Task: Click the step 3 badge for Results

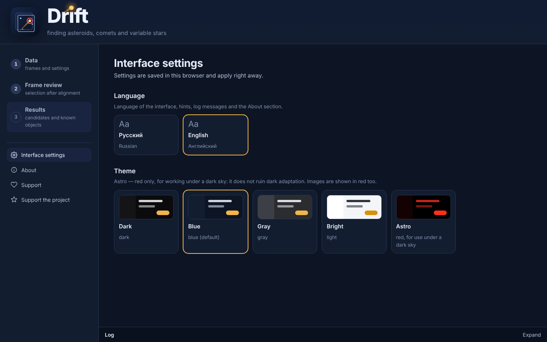Action: pos(16,117)
